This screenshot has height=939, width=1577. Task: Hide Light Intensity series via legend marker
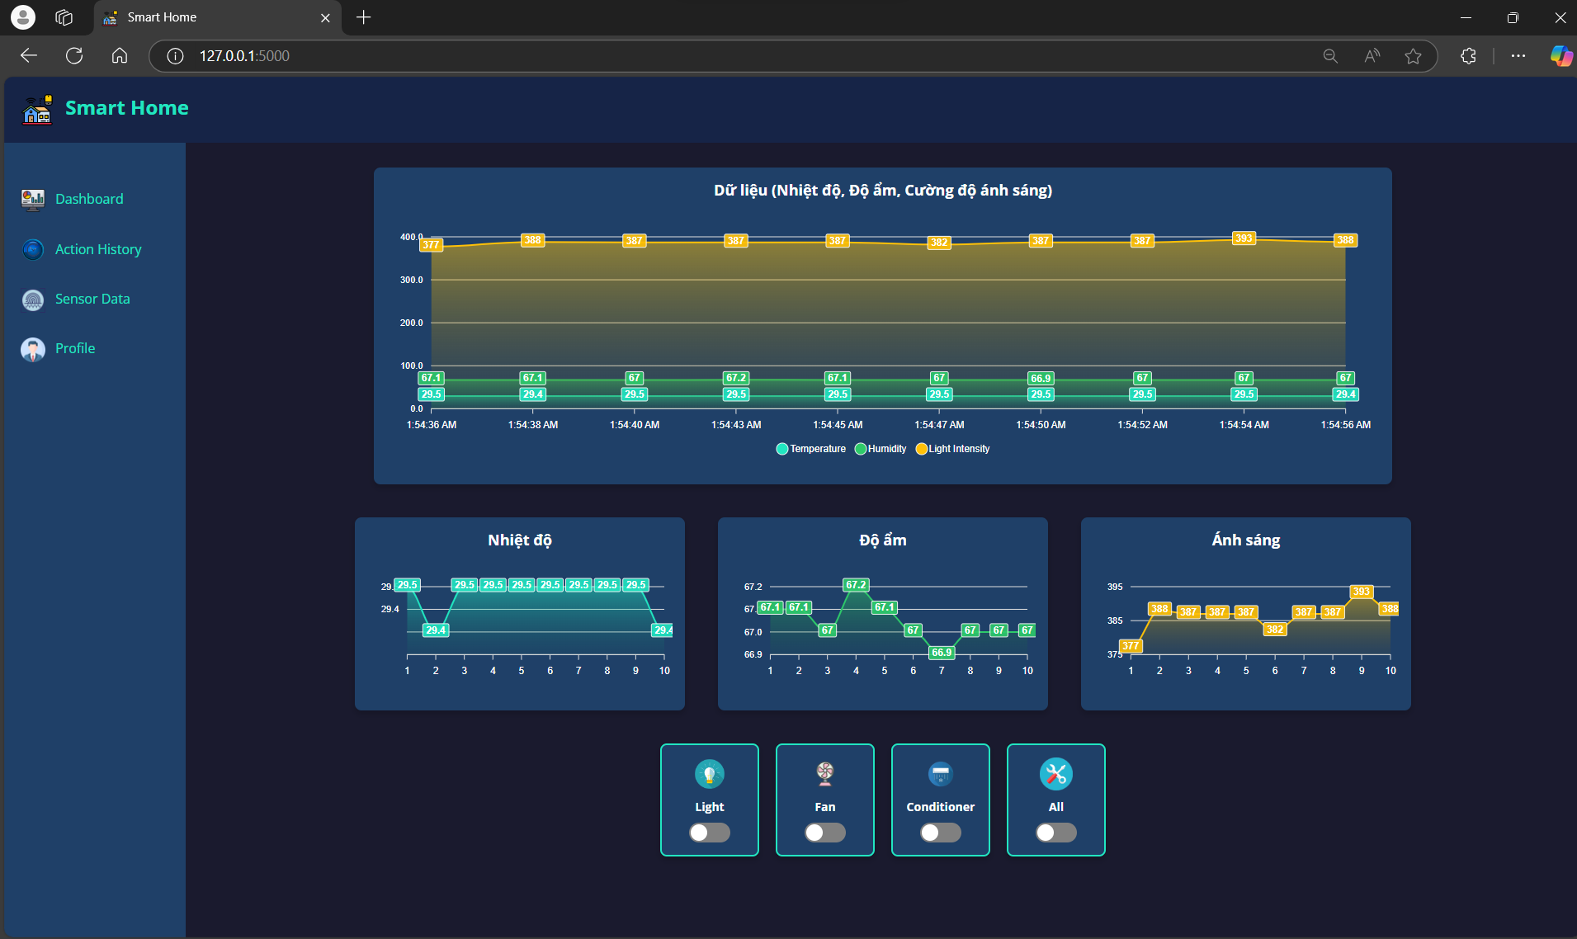[922, 449]
